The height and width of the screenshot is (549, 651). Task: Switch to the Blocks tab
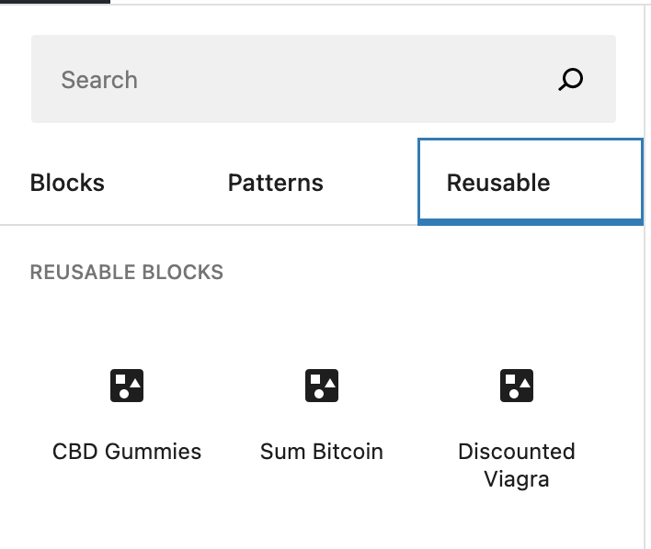point(67,183)
